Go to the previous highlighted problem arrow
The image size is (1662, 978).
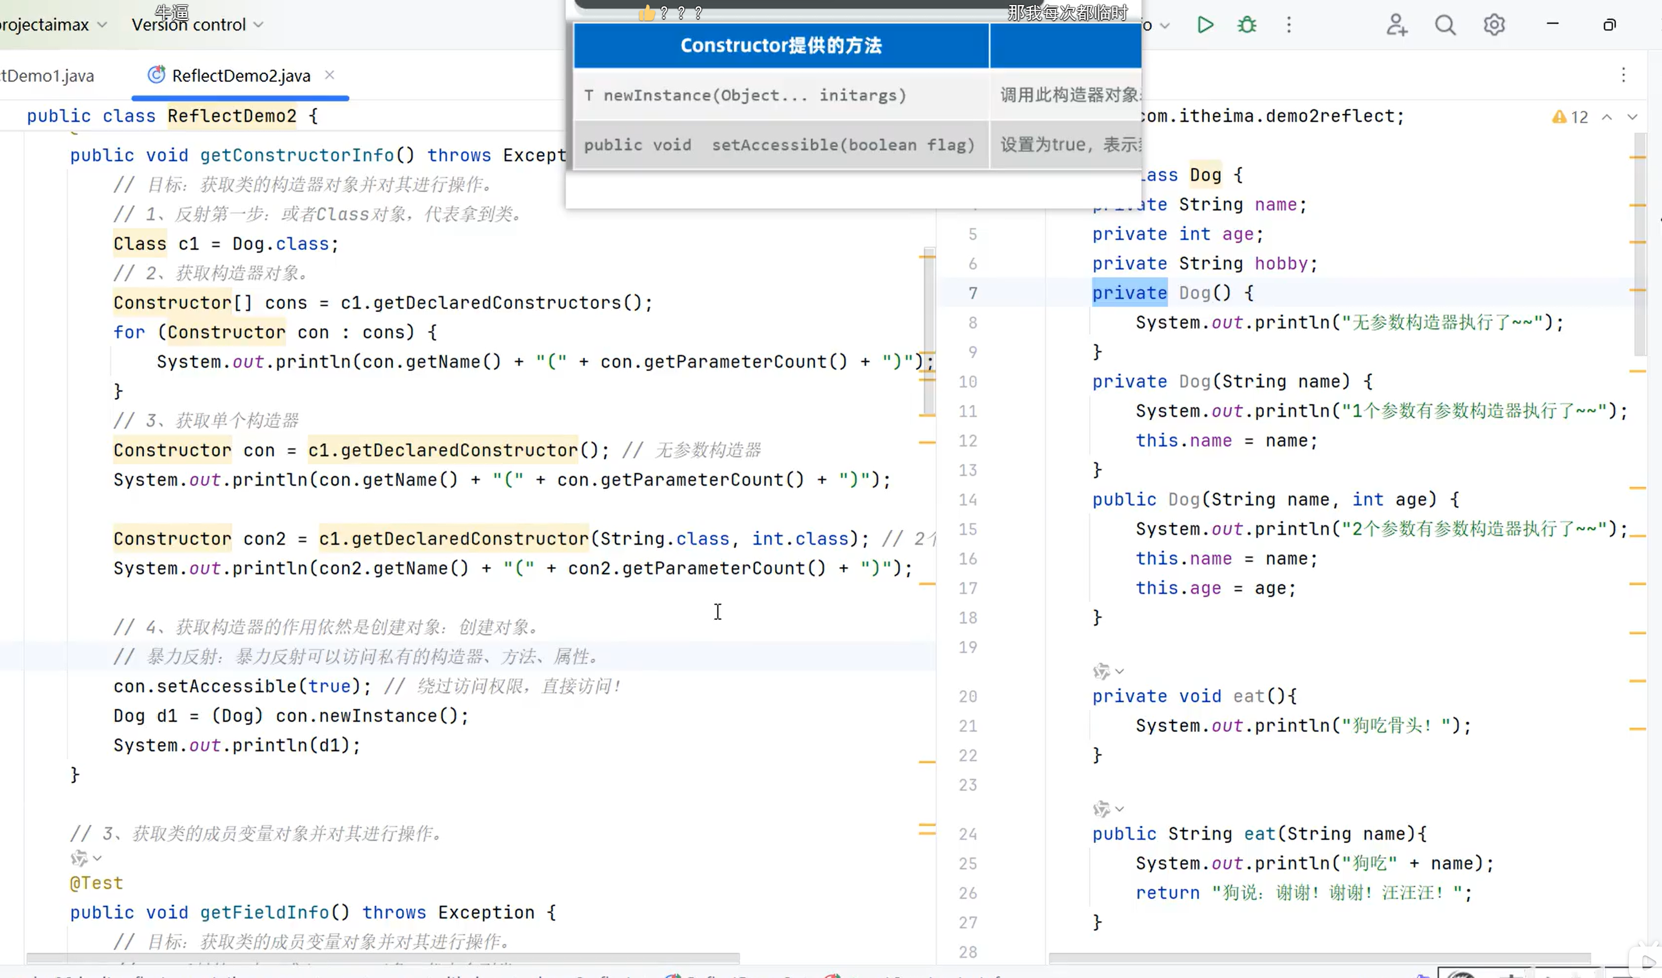[x=1607, y=118]
